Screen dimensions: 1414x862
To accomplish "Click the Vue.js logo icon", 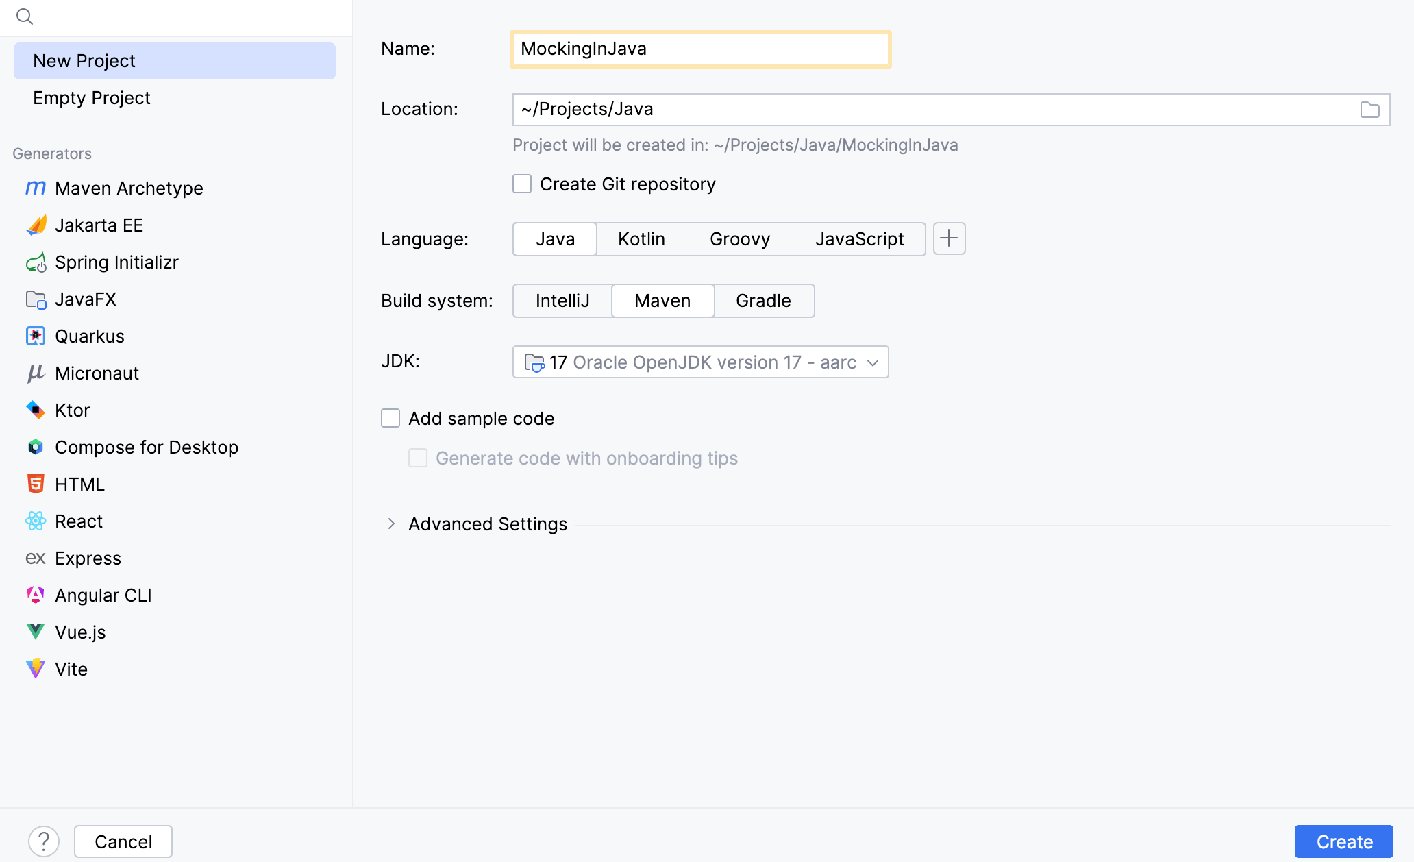I will pos(35,632).
